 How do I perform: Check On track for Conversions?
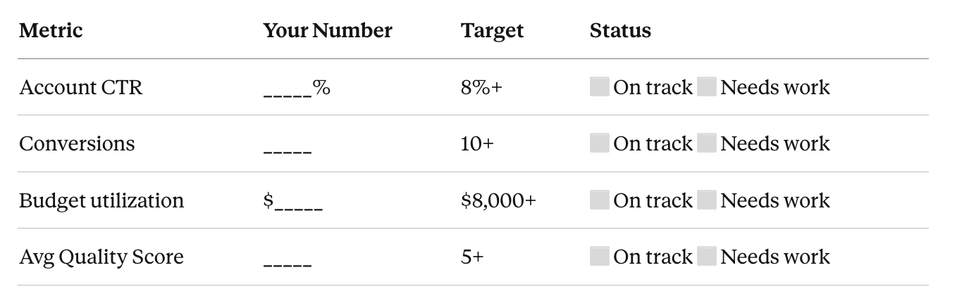point(600,143)
